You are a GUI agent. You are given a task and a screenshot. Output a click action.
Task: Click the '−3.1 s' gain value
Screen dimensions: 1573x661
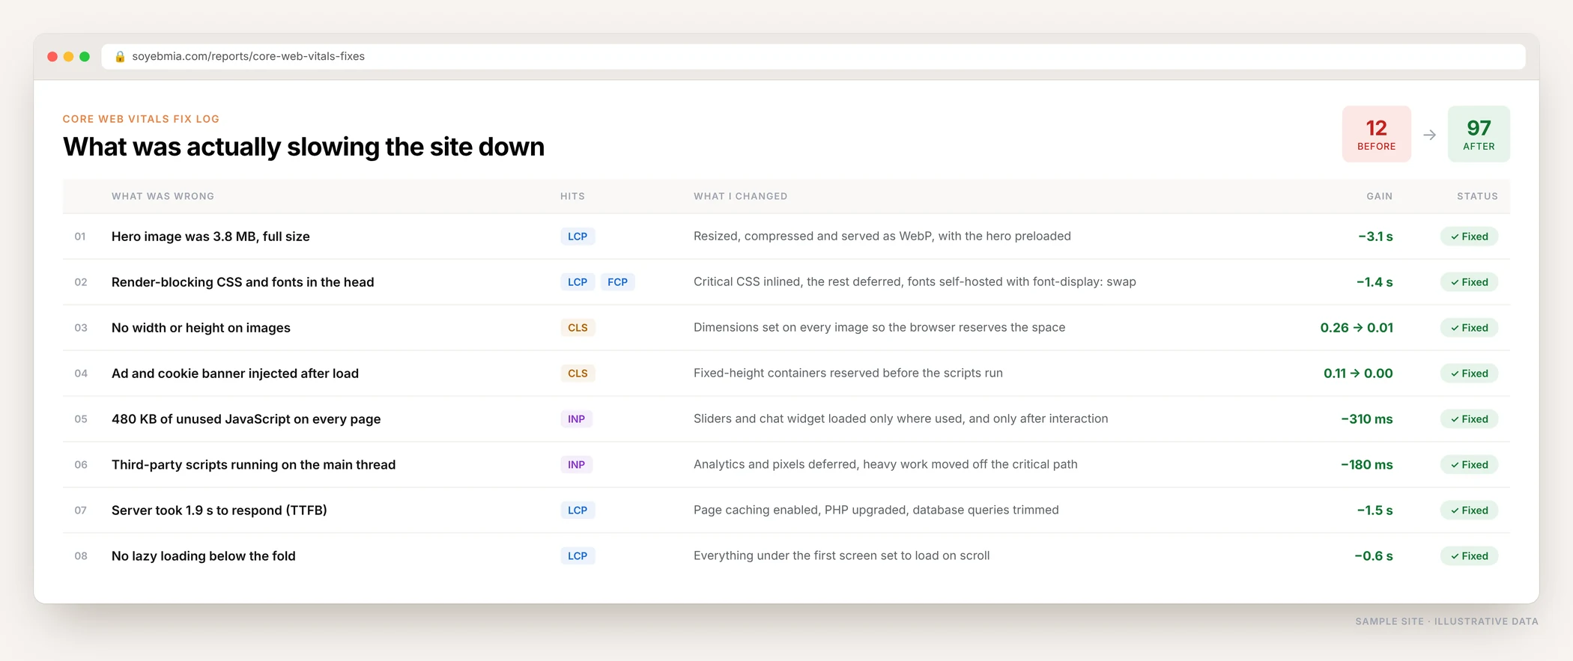[x=1375, y=237]
